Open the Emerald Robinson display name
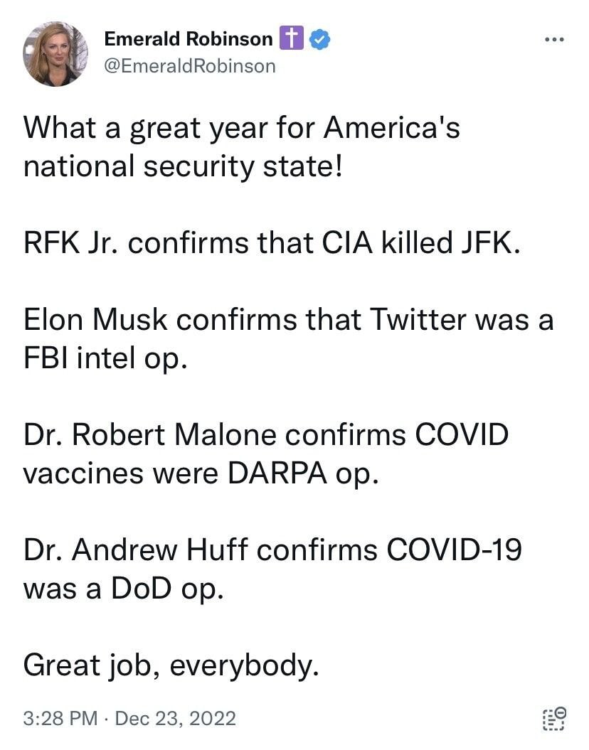Screen dimensions: 589x750 pyautogui.click(x=188, y=39)
